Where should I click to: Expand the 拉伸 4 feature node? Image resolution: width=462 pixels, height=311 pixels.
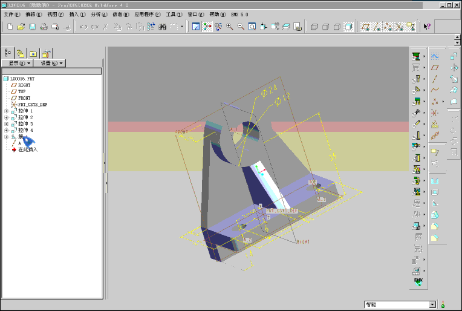tap(6, 131)
